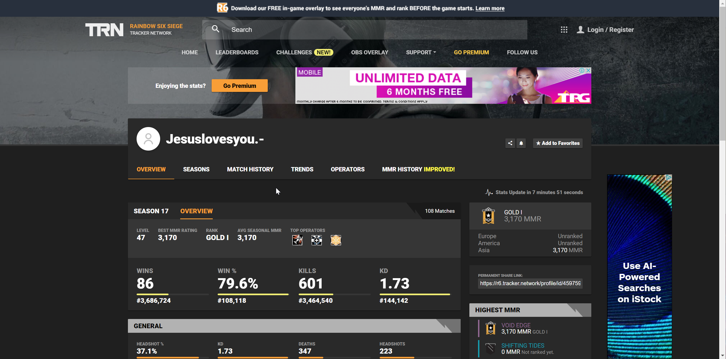Click the search magnifier icon
Image resolution: width=726 pixels, height=359 pixels.
[215, 29]
